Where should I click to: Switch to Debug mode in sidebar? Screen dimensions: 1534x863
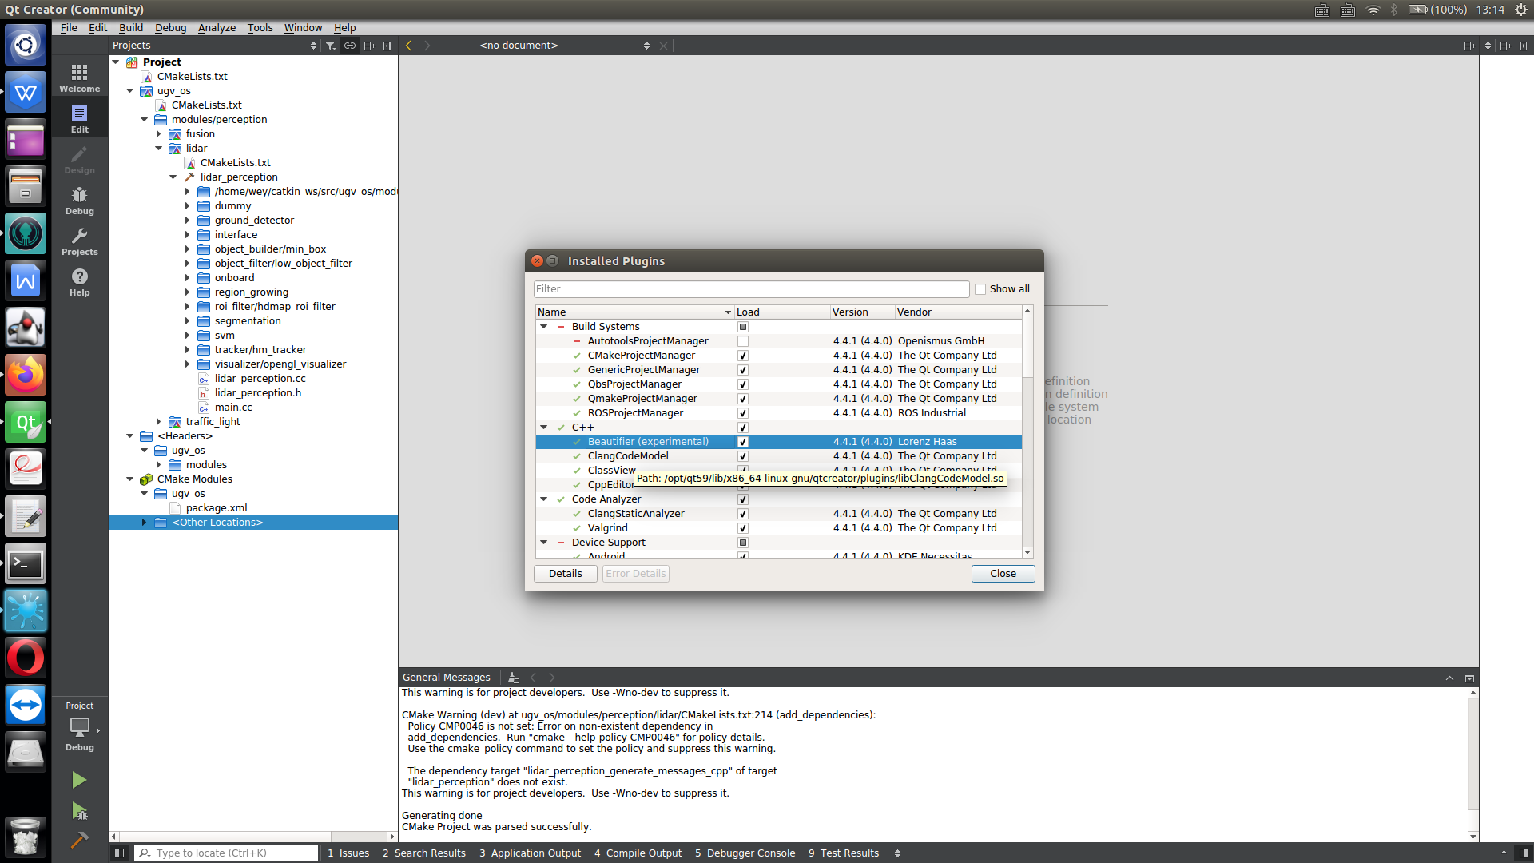click(79, 201)
